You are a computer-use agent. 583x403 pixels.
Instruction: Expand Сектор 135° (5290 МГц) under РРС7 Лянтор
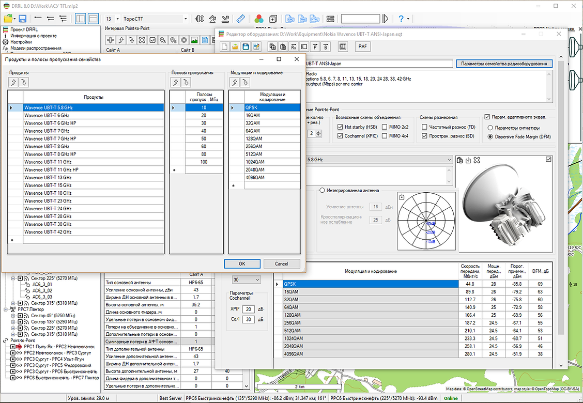[x=13, y=321]
